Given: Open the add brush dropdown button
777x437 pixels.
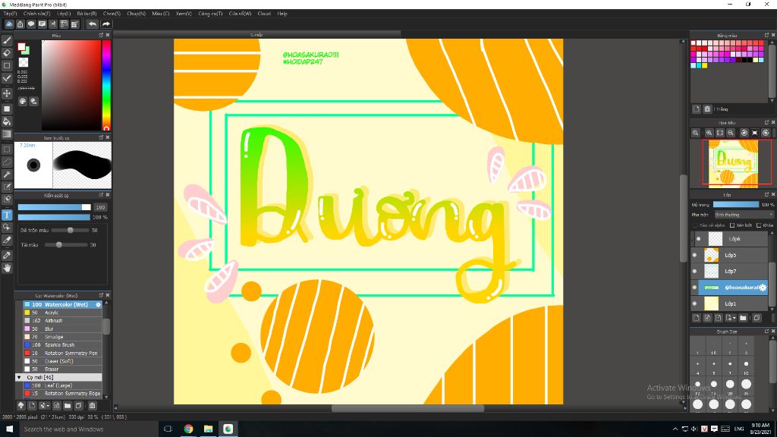Looking at the screenshot, I should coord(44,405).
